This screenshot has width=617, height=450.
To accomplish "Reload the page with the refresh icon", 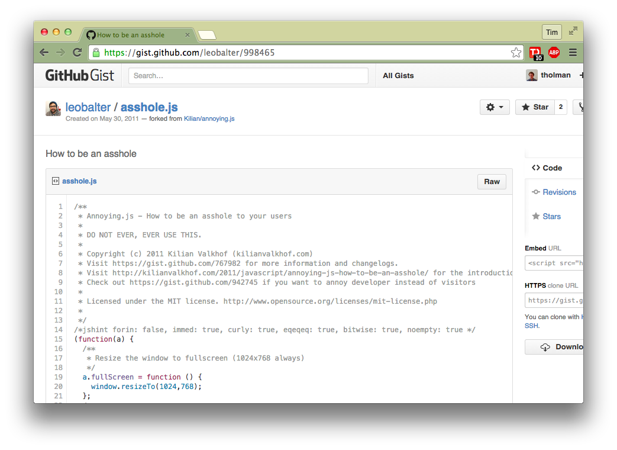I will click(77, 52).
